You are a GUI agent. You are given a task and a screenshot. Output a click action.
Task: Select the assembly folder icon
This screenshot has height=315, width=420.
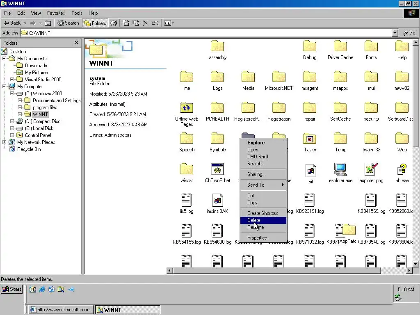pos(217,46)
